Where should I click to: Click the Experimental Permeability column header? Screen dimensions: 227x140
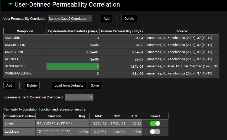coord(73,31)
